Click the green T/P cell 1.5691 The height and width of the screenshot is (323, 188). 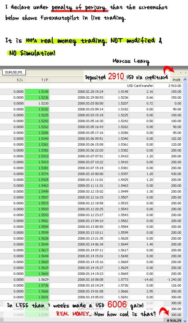(x=37, y=297)
